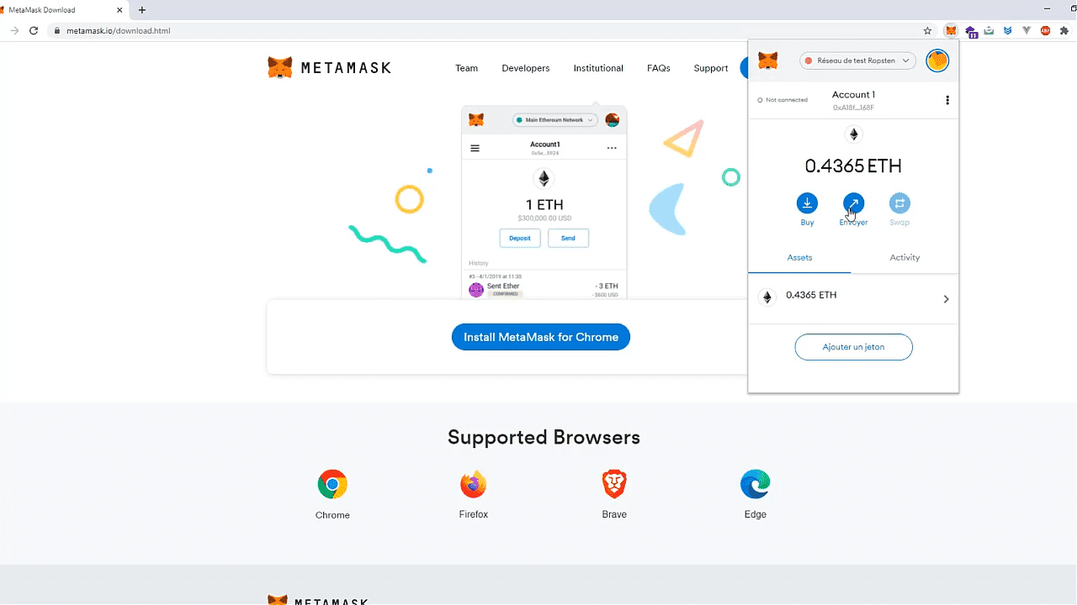Screen dimensions: 1077x605
Task: Select the Assets tab
Action: click(799, 257)
